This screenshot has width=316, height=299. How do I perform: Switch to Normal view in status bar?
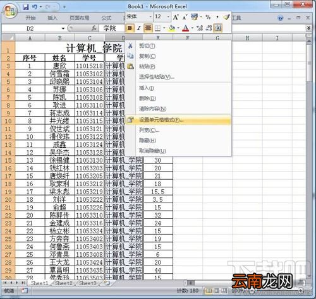tap(209, 291)
